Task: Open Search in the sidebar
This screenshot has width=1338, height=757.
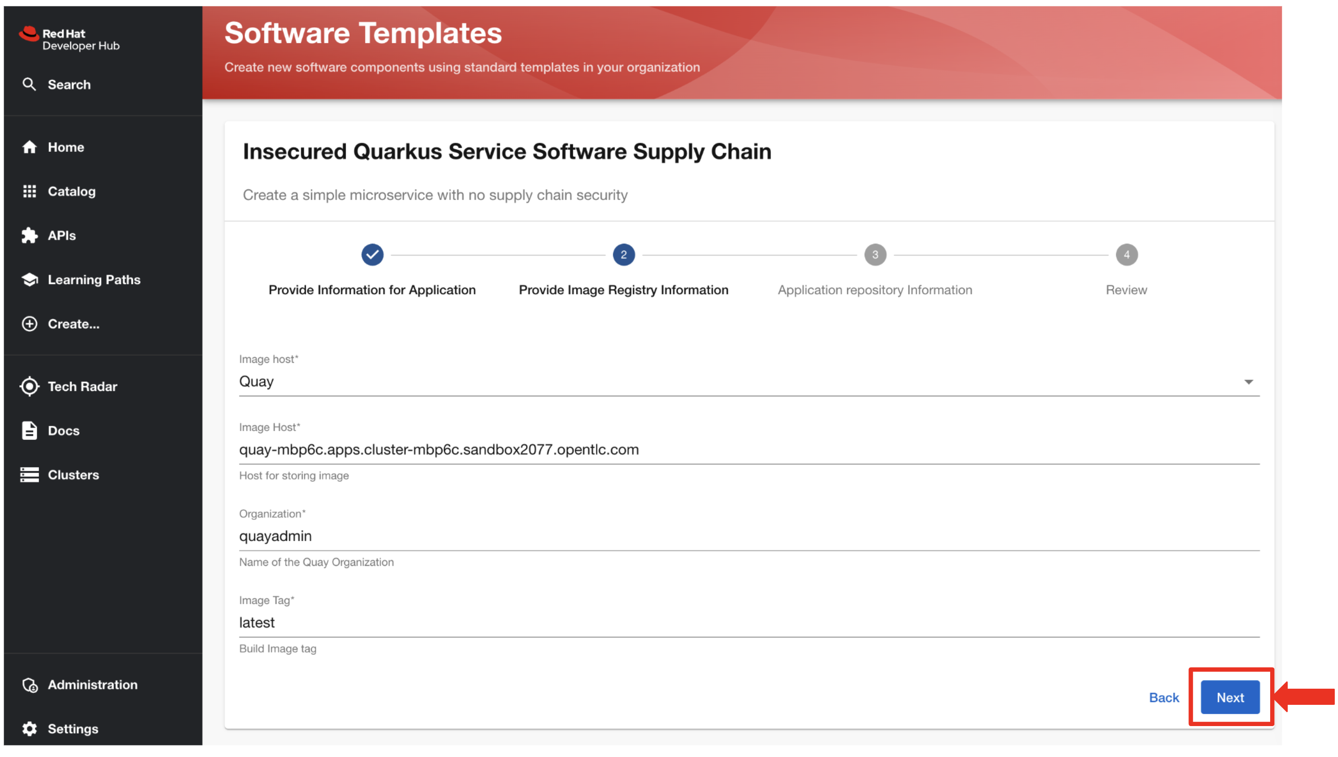Action: [x=103, y=84]
